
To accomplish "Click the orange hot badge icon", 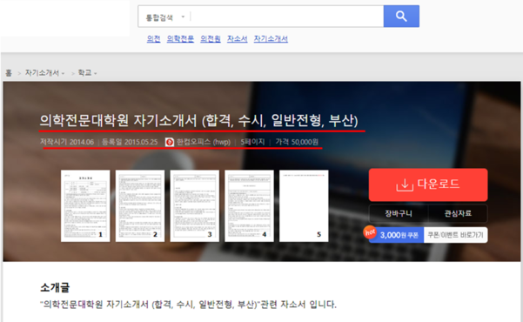I will [370, 232].
